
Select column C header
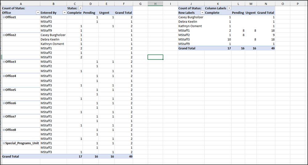pos(75,3)
